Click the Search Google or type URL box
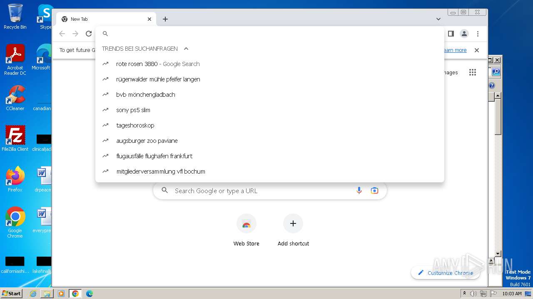Screen dimensions: 533x299 point(270,191)
